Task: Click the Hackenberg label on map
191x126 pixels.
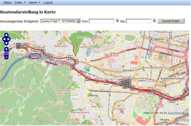Action: click(64, 90)
